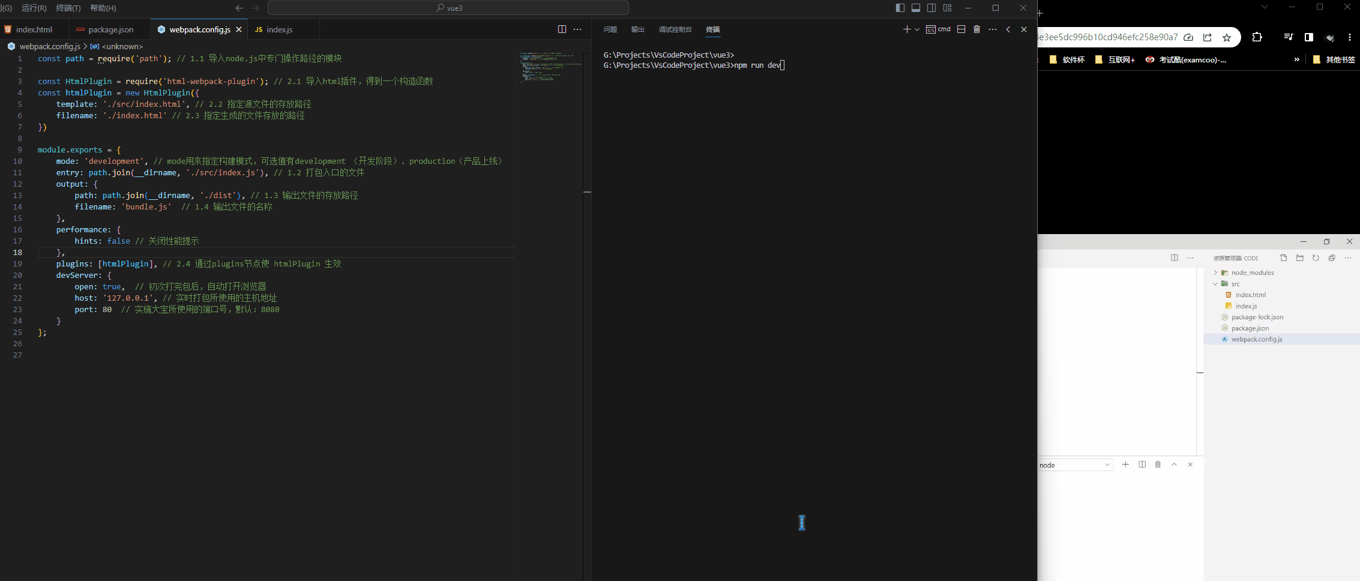Close the terminal panel
Screen dimensions: 1360x581
pyautogui.click(x=1024, y=29)
